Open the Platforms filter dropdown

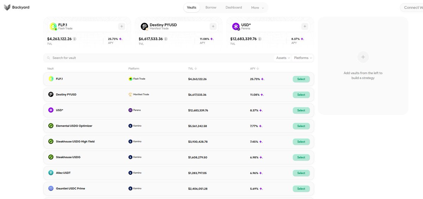pos(303,58)
